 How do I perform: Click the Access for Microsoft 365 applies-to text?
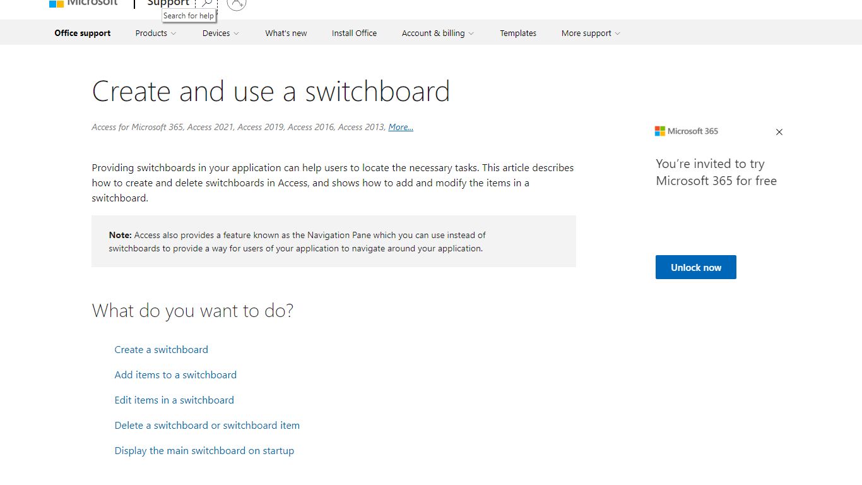point(239,127)
